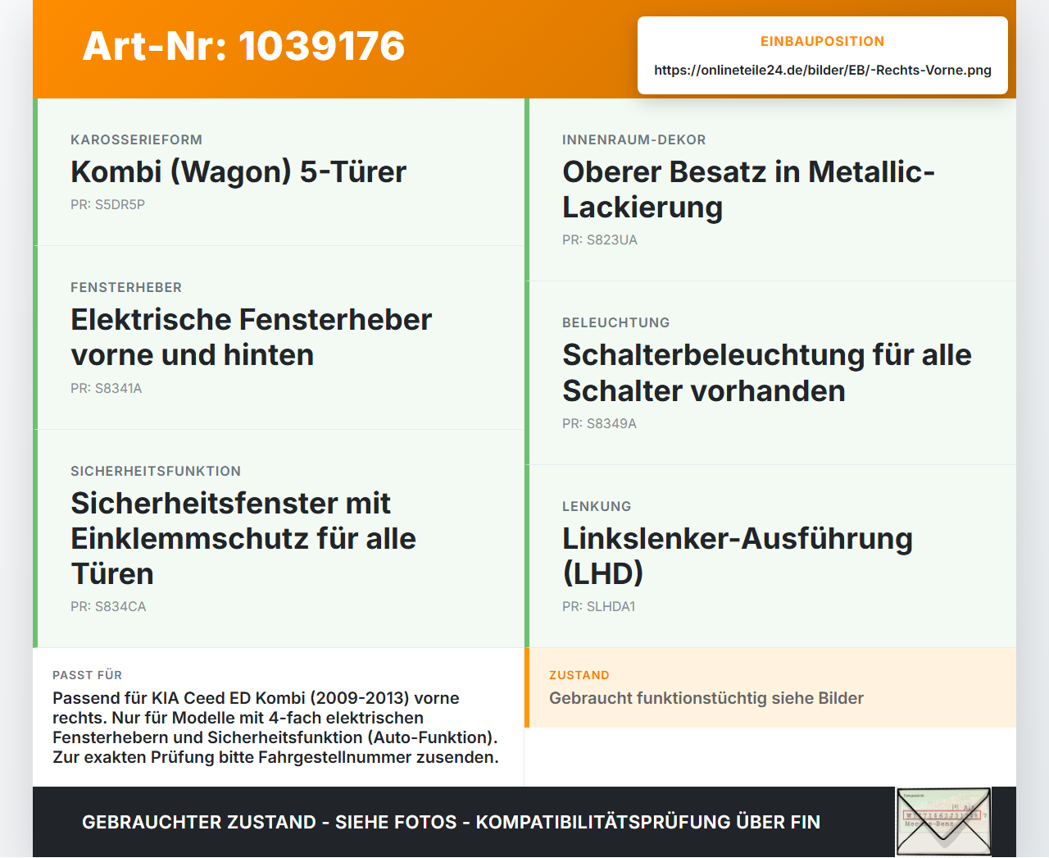Click the PR: S5DR5P code
Image resolution: width=1049 pixels, height=858 pixels.
[107, 205]
